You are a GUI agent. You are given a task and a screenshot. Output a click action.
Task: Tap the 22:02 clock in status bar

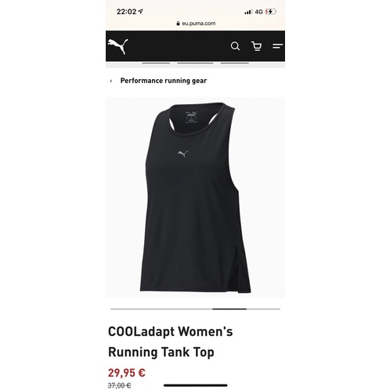[x=126, y=12]
